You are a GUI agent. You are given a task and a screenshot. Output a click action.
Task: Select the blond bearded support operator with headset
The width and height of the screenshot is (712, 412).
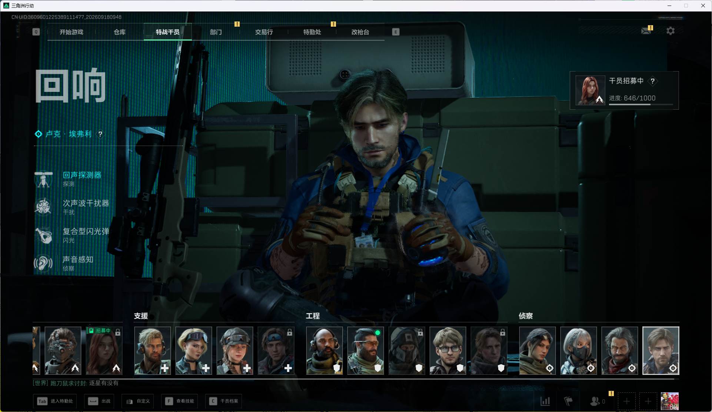tap(153, 350)
